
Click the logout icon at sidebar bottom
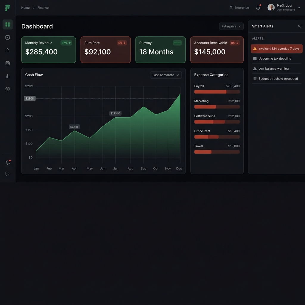(7, 174)
